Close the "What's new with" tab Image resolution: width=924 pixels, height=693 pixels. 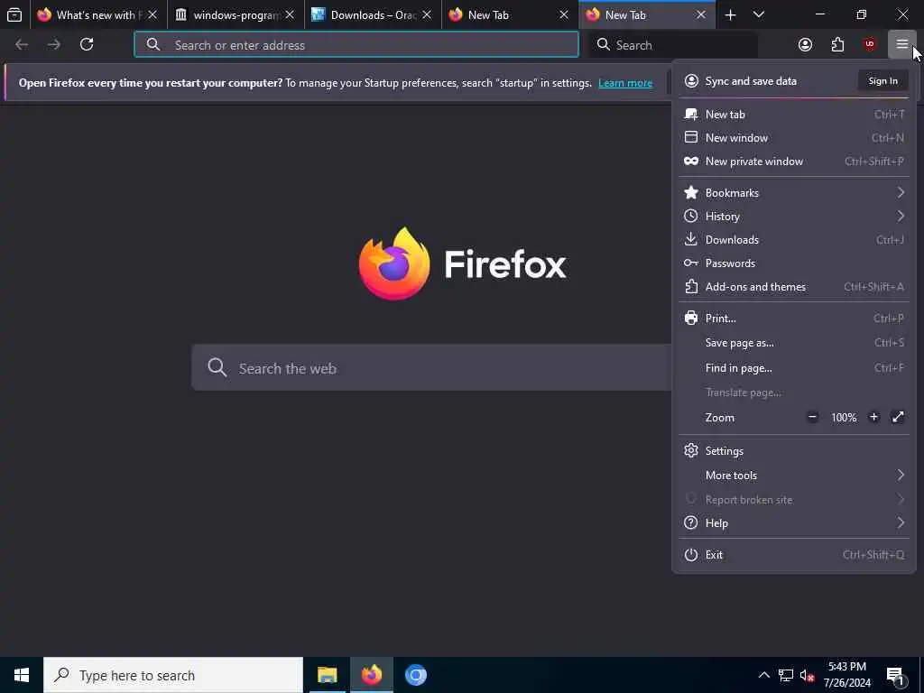152,14
